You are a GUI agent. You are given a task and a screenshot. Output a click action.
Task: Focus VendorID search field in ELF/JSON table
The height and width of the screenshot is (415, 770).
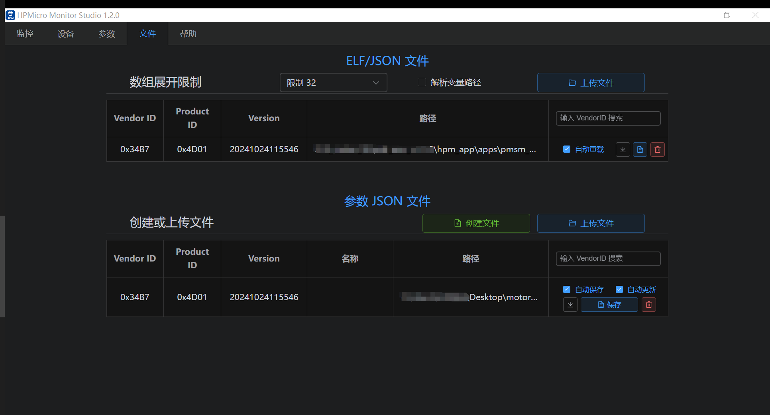[608, 118]
